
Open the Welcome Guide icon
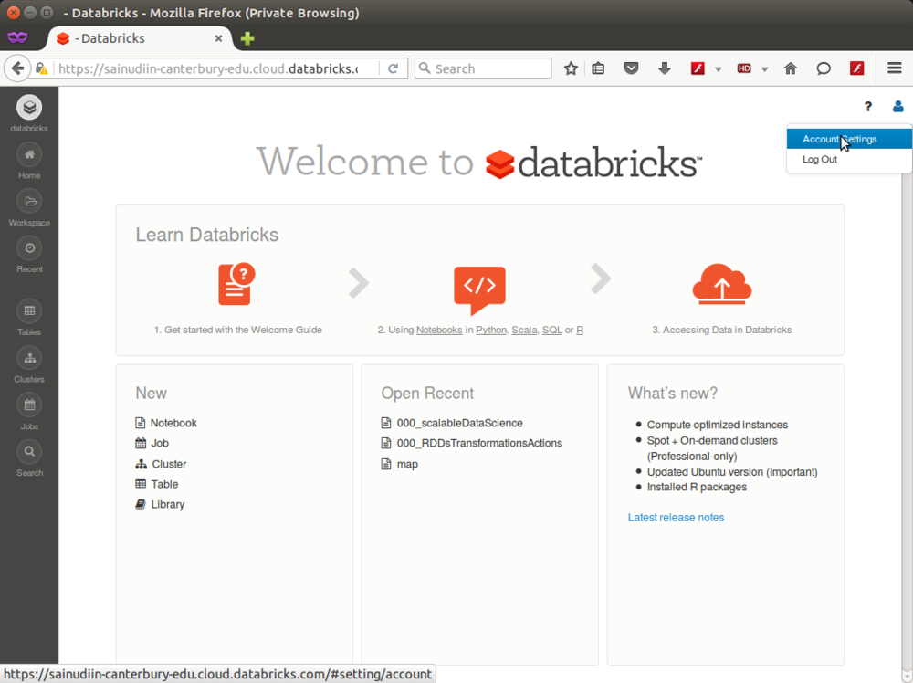click(236, 284)
